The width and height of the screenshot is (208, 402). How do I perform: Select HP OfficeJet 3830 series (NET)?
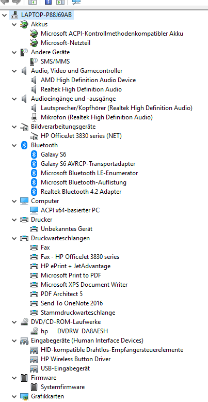click(x=81, y=136)
